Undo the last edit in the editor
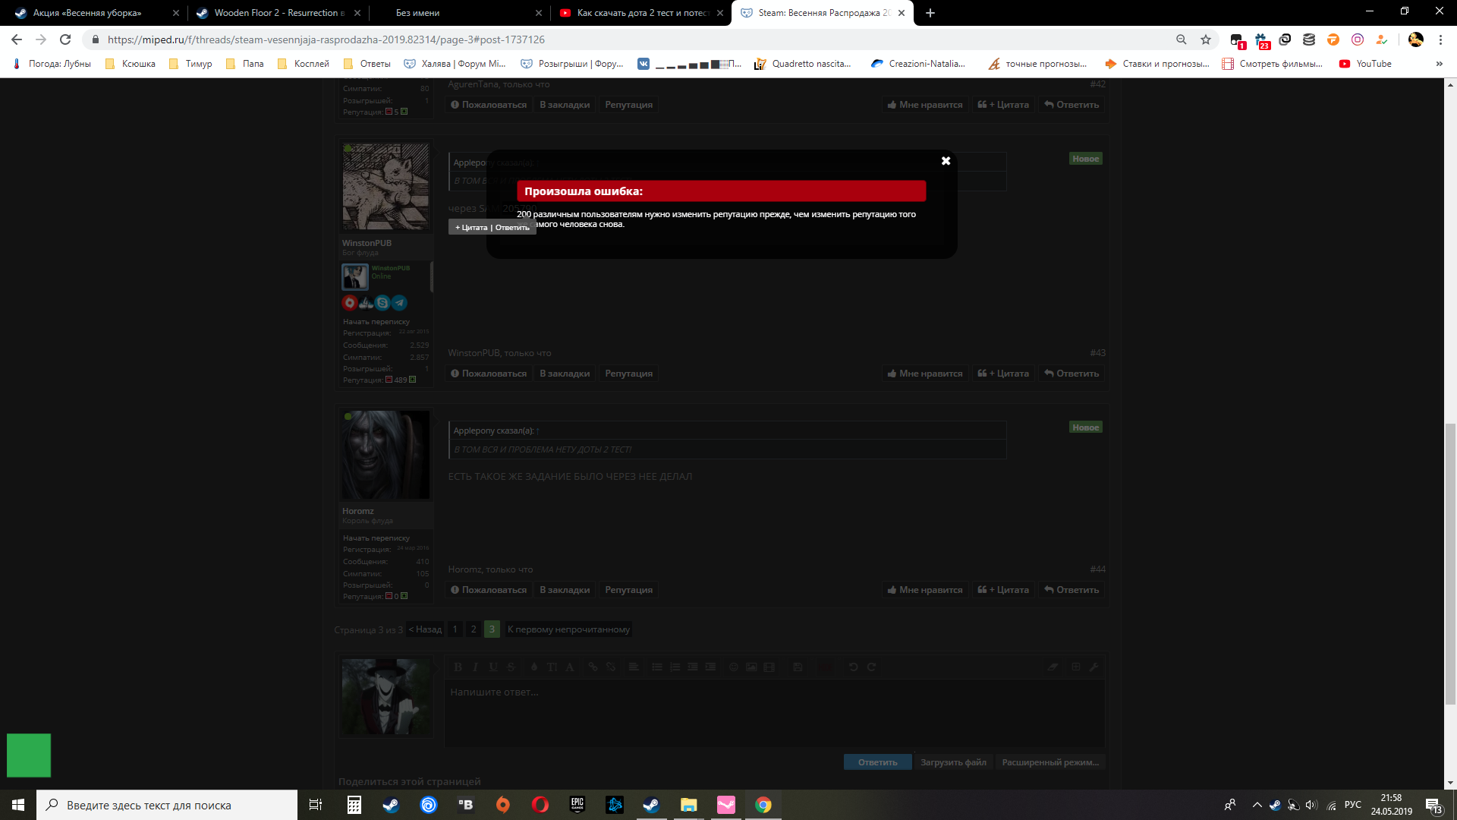The image size is (1457, 820). point(854,667)
